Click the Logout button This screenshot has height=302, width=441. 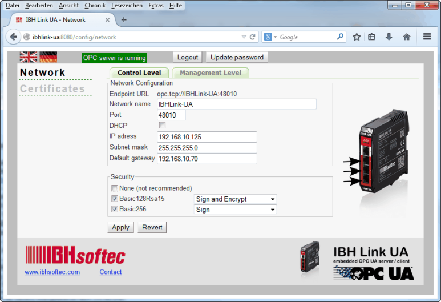click(x=188, y=57)
